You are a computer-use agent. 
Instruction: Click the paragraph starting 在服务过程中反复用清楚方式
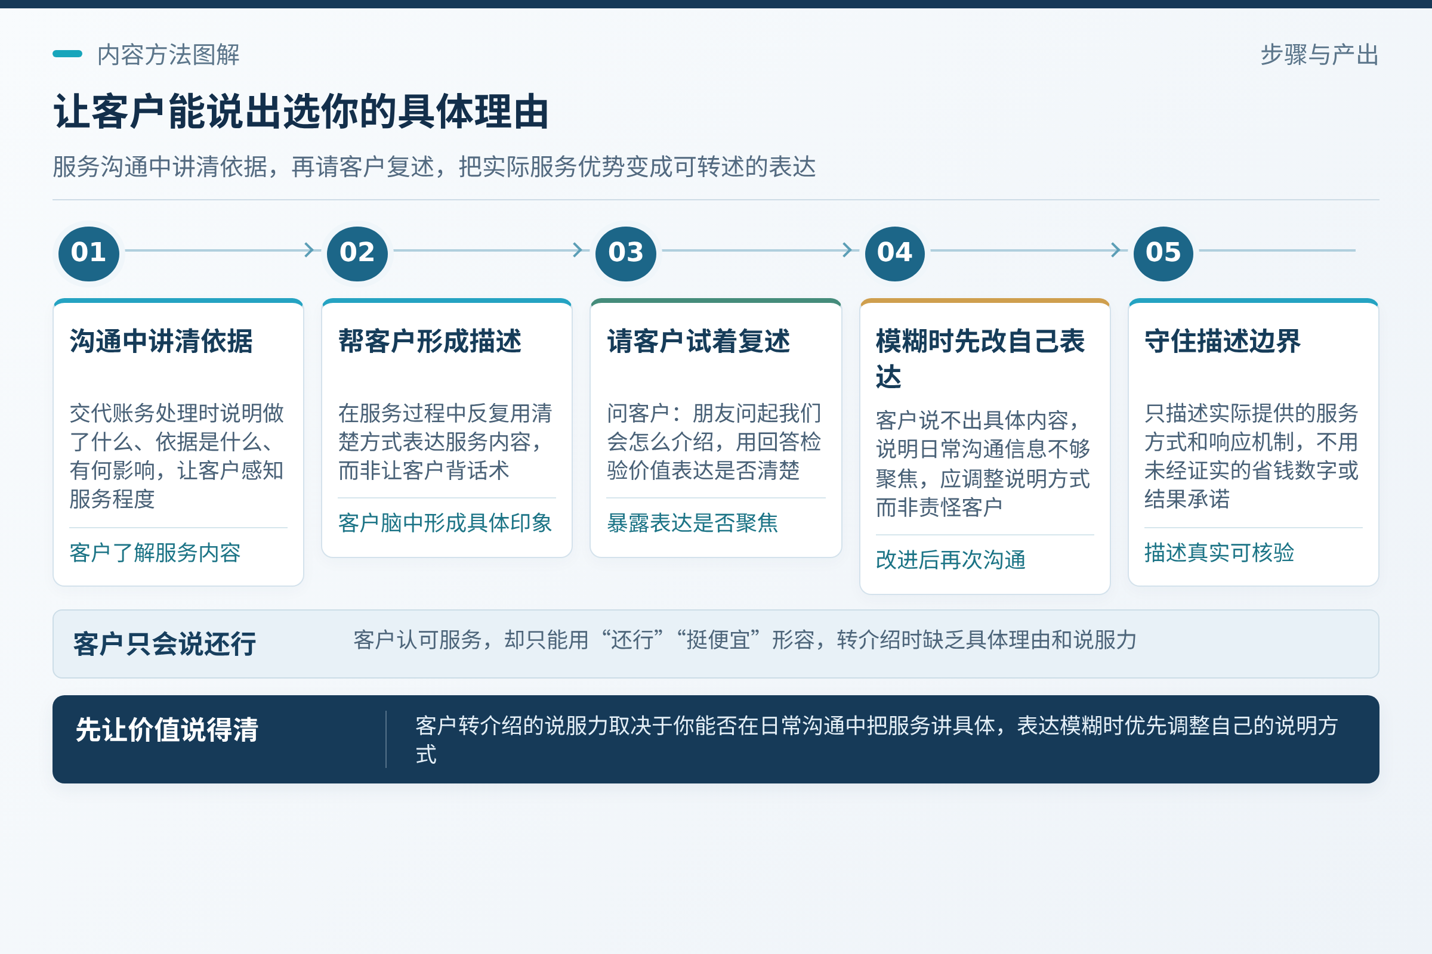[x=445, y=442]
